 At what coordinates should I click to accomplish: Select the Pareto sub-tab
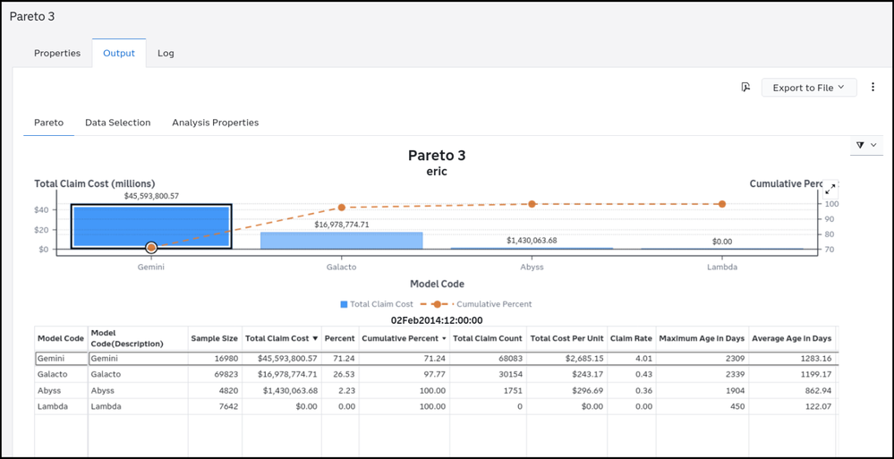tap(48, 123)
